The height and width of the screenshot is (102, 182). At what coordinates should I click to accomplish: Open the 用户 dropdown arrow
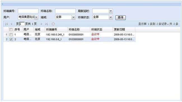[36, 17]
